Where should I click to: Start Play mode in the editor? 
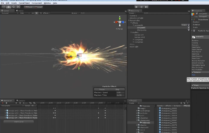coord(136,7)
